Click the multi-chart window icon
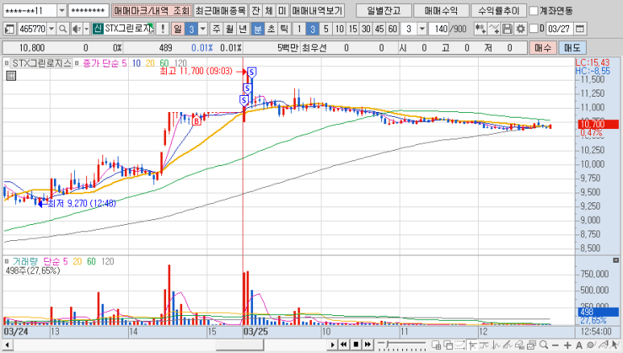 [x=436, y=345]
